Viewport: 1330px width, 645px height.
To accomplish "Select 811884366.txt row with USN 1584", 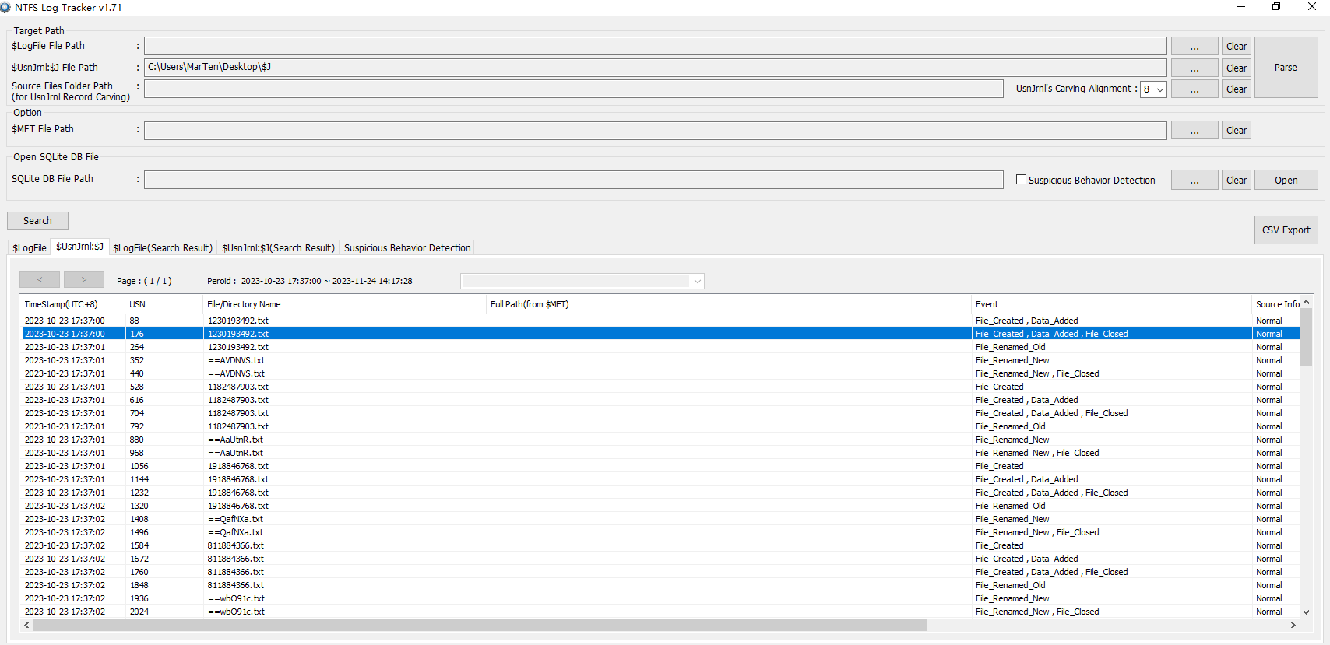I will click(660, 545).
